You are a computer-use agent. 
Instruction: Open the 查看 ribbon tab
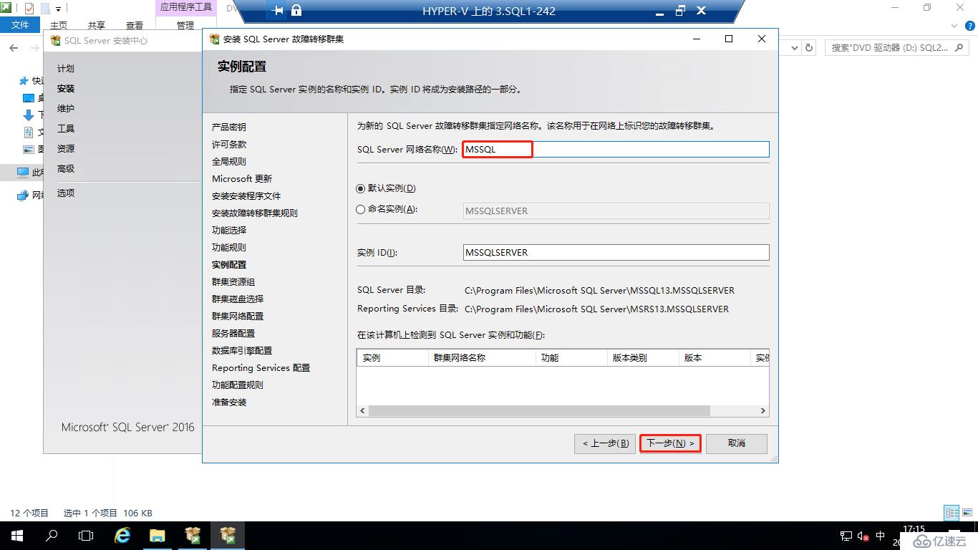[x=135, y=25]
